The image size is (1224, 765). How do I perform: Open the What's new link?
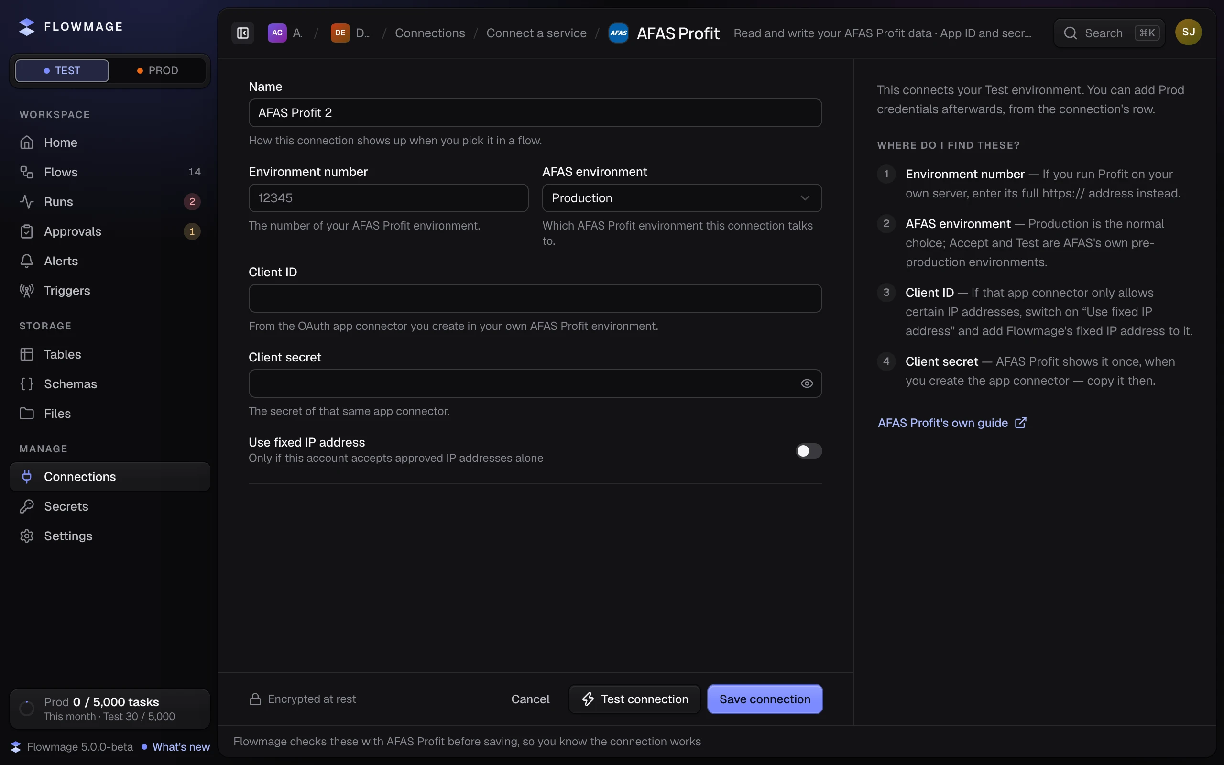click(181, 747)
